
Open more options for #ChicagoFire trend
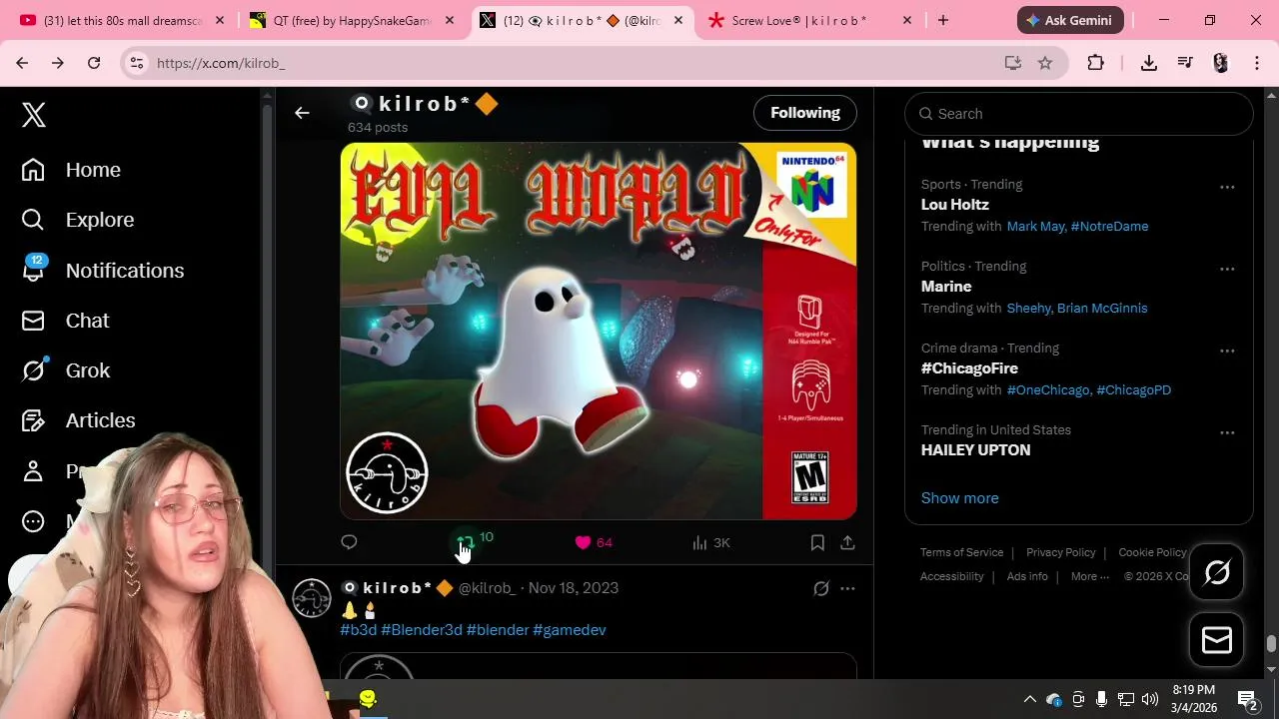coord(1227,351)
